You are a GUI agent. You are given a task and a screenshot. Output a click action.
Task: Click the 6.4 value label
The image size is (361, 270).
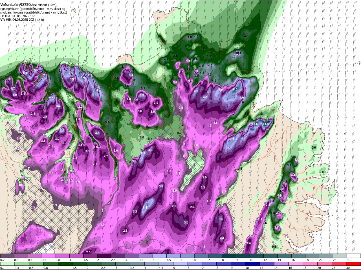pyautogui.click(x=51, y=97)
